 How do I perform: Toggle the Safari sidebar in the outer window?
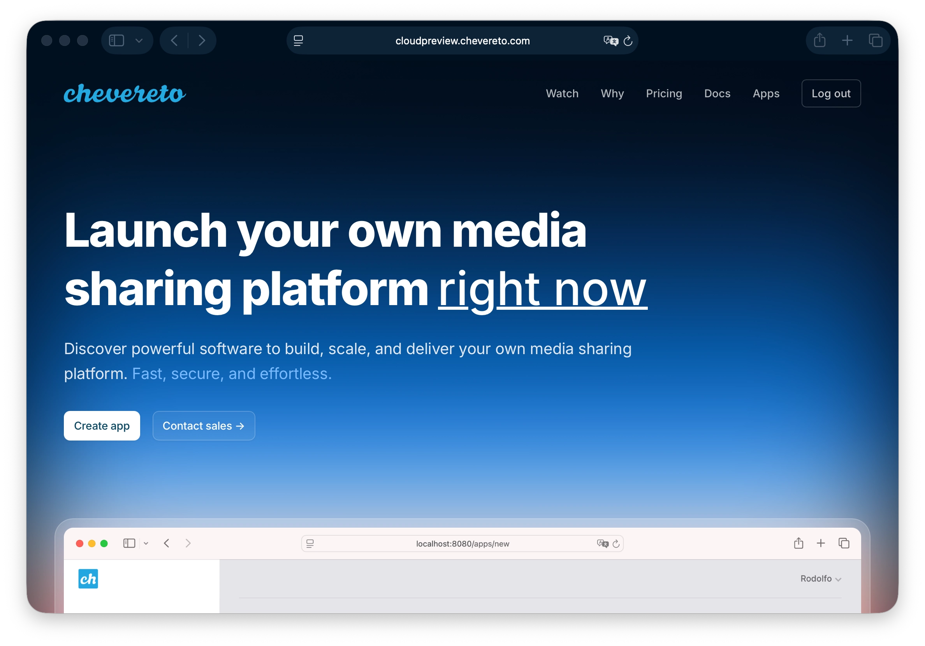click(x=116, y=41)
